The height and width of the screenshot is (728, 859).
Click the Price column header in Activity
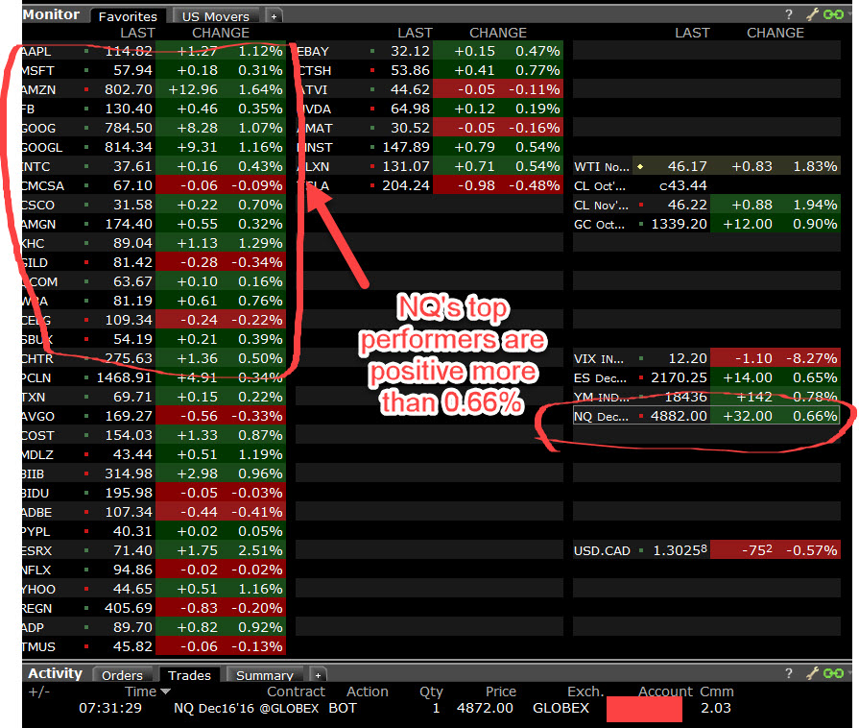point(501,692)
